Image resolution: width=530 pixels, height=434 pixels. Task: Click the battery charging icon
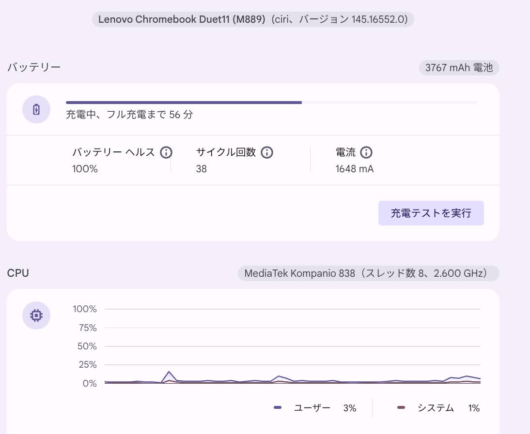tap(36, 109)
